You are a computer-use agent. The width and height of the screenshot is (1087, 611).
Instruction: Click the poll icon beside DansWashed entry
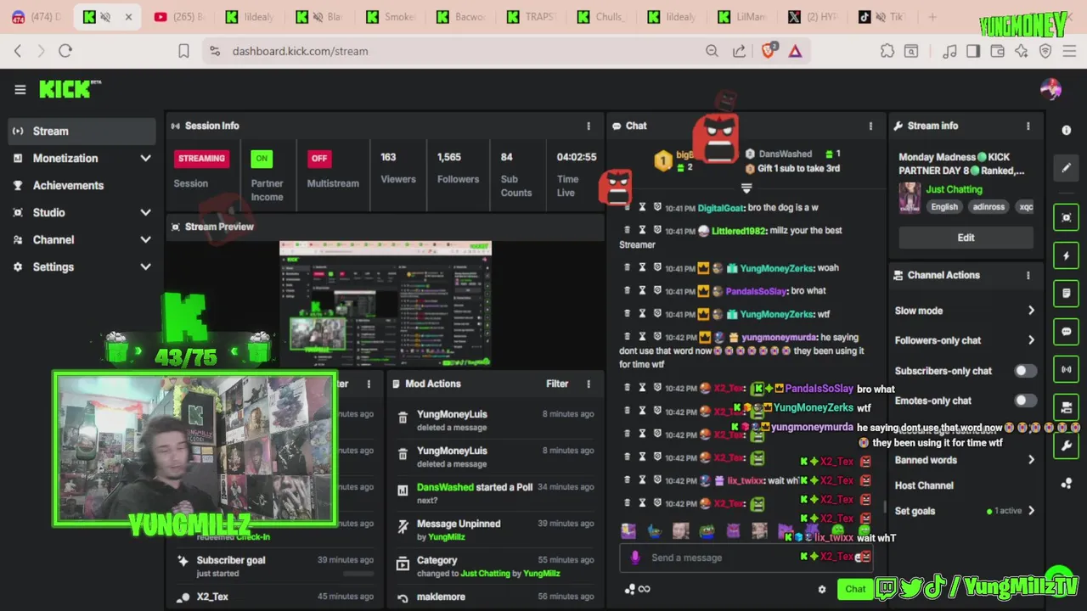(x=403, y=491)
